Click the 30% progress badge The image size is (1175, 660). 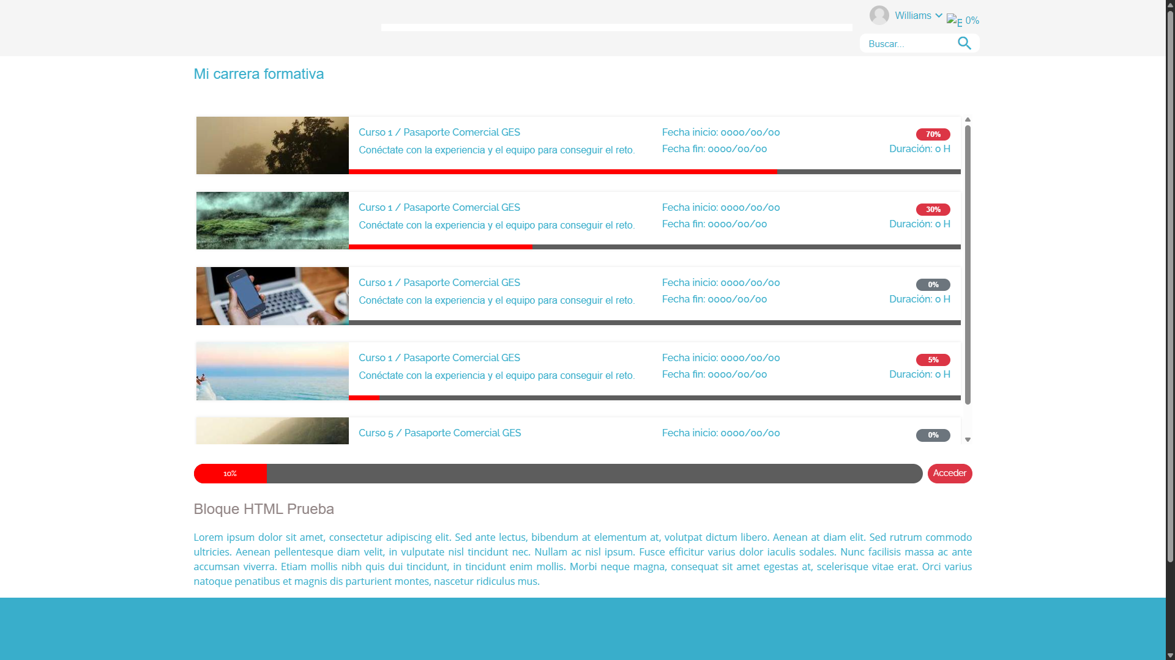tap(933, 210)
